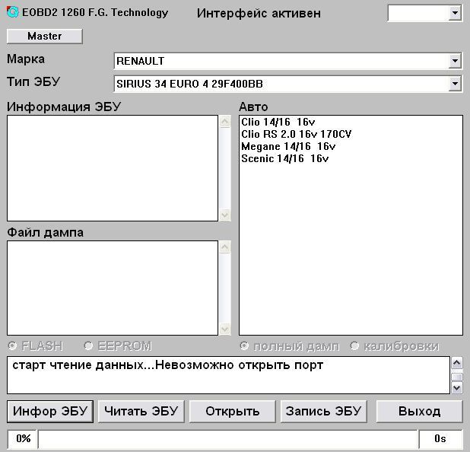The image size is (470, 452).
Task: Click the Открыть button
Action: tap(232, 411)
